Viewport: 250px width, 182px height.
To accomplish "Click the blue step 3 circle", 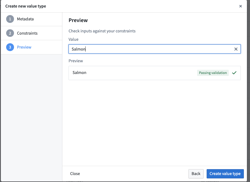I will coord(10,47).
